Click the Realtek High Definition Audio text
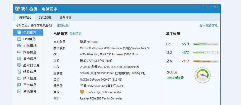 [x=103, y=92]
